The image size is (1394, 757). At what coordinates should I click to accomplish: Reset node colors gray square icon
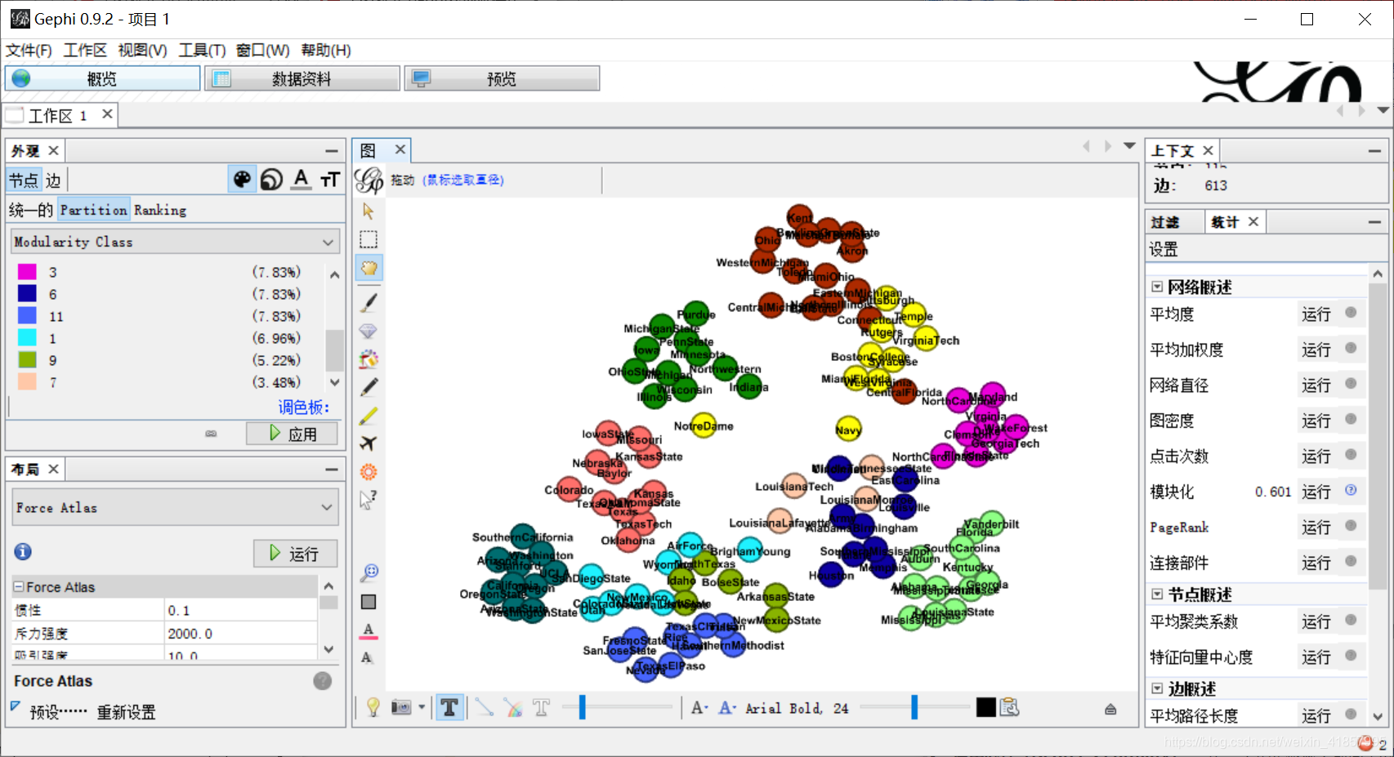coord(369,602)
